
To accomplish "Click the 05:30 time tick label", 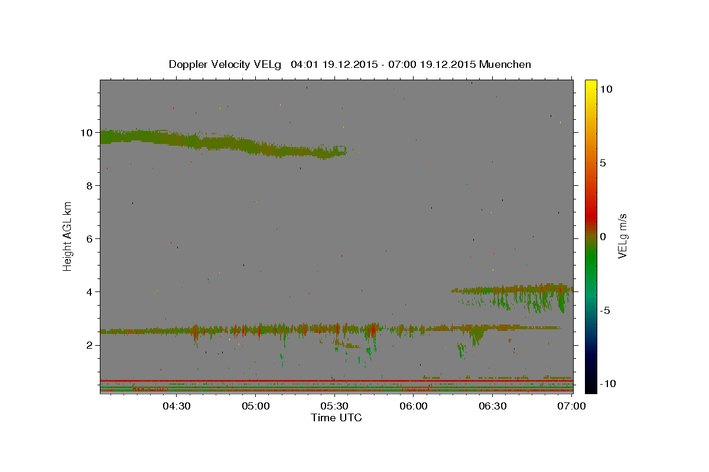I will click(334, 406).
